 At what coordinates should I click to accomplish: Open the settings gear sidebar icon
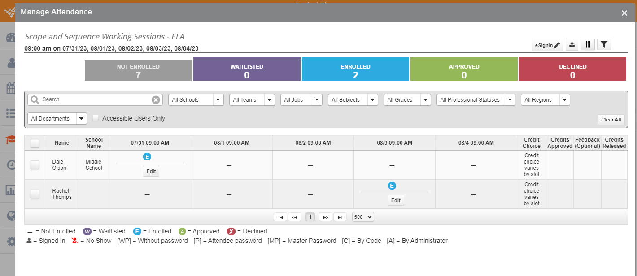click(11, 242)
